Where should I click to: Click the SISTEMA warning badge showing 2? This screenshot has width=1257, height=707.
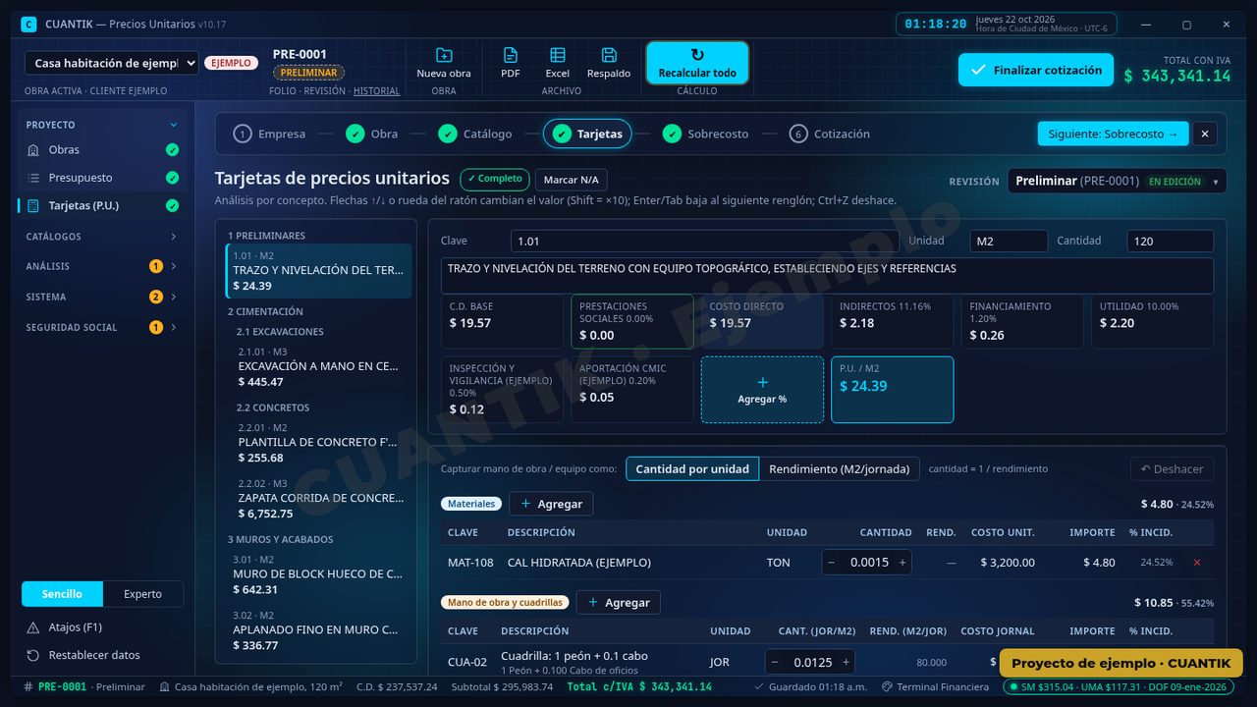point(155,297)
